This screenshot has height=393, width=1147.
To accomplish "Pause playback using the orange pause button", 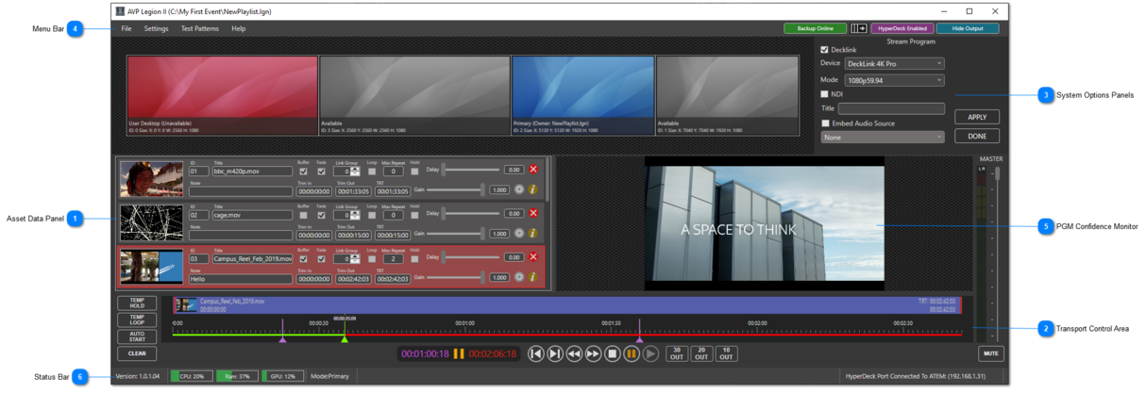I will tap(632, 354).
